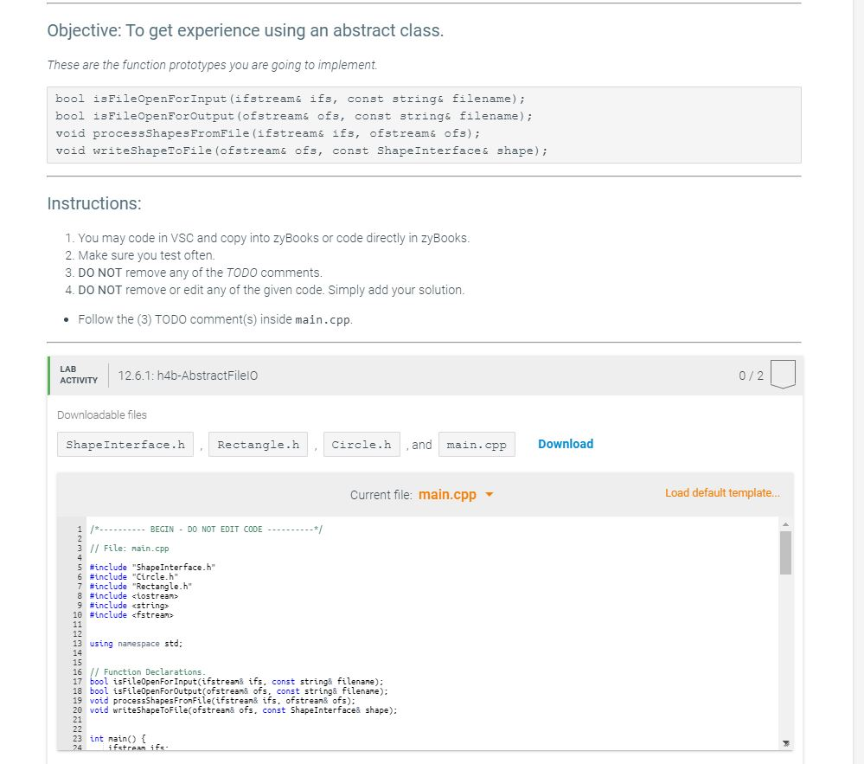The image size is (864, 764).
Task: Expand the chevron next to main.cpp
Action: [x=490, y=494]
